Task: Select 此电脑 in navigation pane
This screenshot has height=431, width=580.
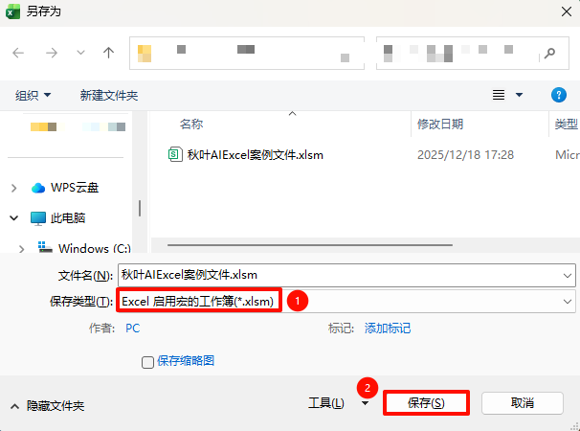Action: [68, 218]
